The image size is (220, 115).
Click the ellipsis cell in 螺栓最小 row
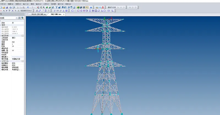[x=18, y=57]
